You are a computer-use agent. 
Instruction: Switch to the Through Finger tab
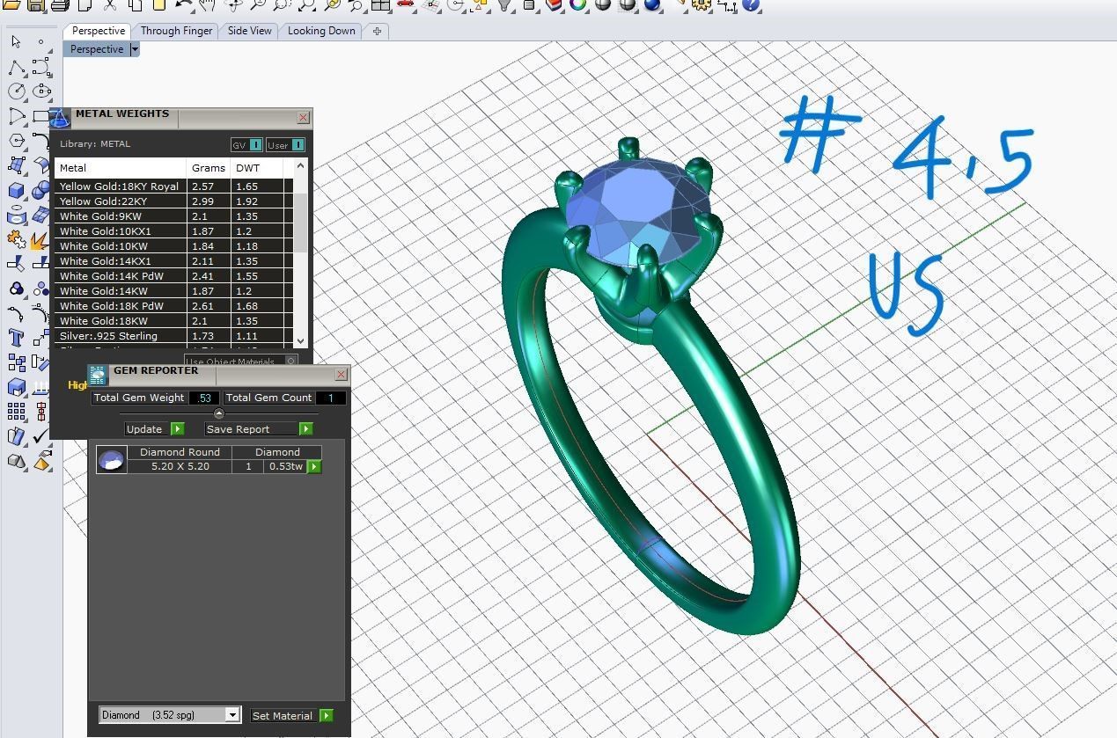tap(176, 31)
